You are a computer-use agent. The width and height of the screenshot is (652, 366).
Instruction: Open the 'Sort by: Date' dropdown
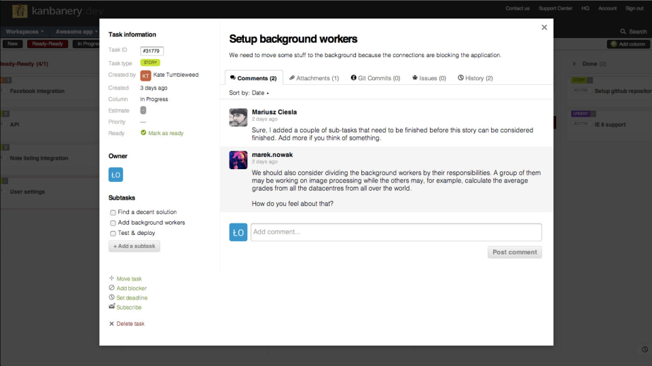click(x=249, y=93)
